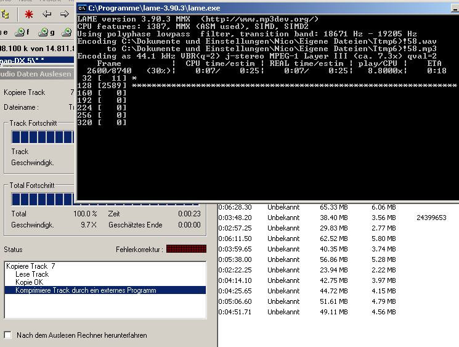Viewport: 459px width, 347px height.
Task: Click the 2.22 MB compressed size cell
Action: point(383,270)
